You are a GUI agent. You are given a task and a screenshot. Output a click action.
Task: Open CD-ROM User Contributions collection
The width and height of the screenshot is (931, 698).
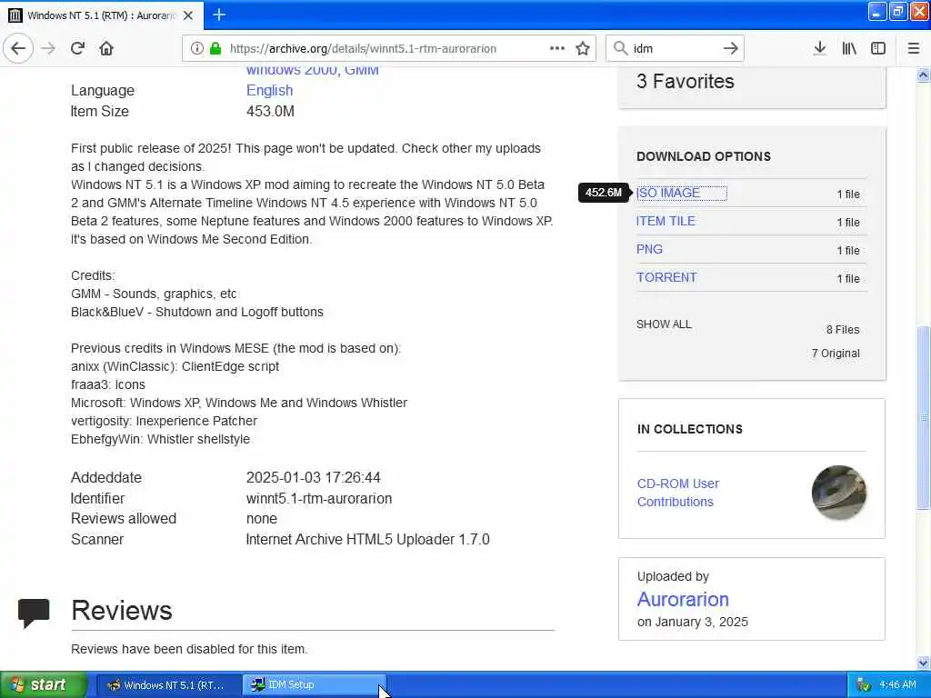[x=678, y=493]
